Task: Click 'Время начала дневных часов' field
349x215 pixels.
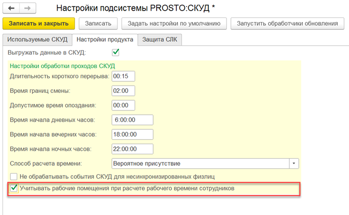Action: tap(132, 120)
